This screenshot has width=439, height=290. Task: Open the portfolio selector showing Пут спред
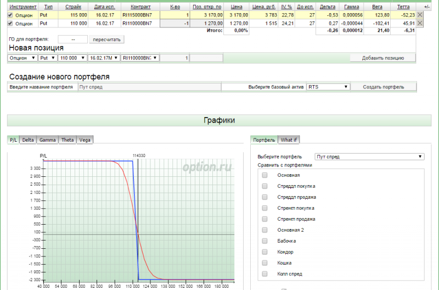click(369, 157)
